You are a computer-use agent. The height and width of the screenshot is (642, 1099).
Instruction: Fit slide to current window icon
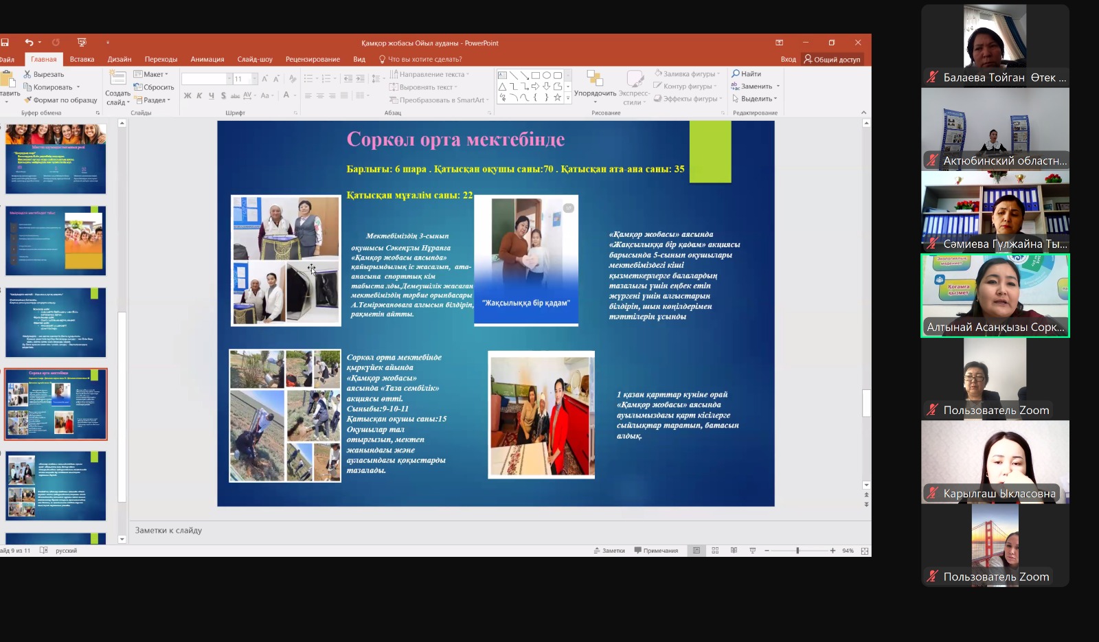pyautogui.click(x=865, y=551)
